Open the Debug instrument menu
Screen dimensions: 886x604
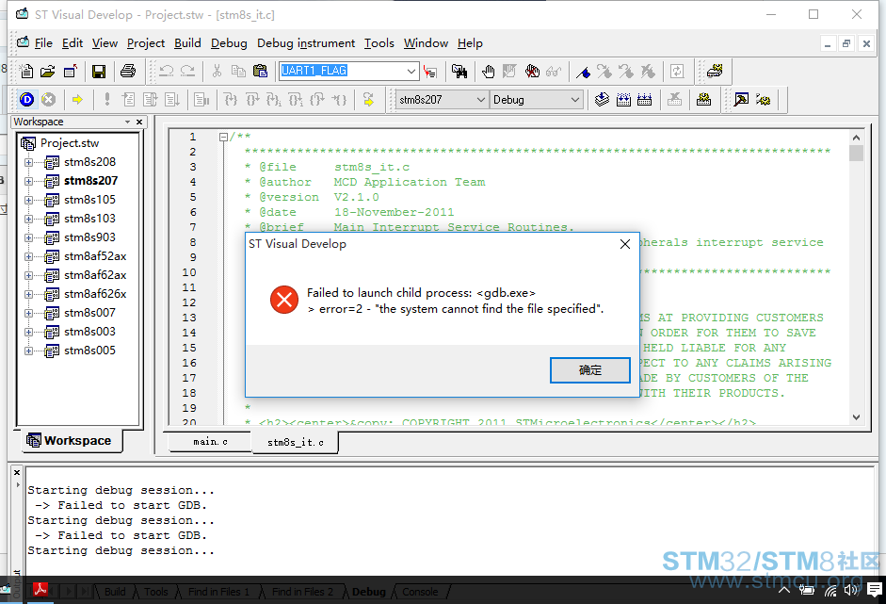306,43
